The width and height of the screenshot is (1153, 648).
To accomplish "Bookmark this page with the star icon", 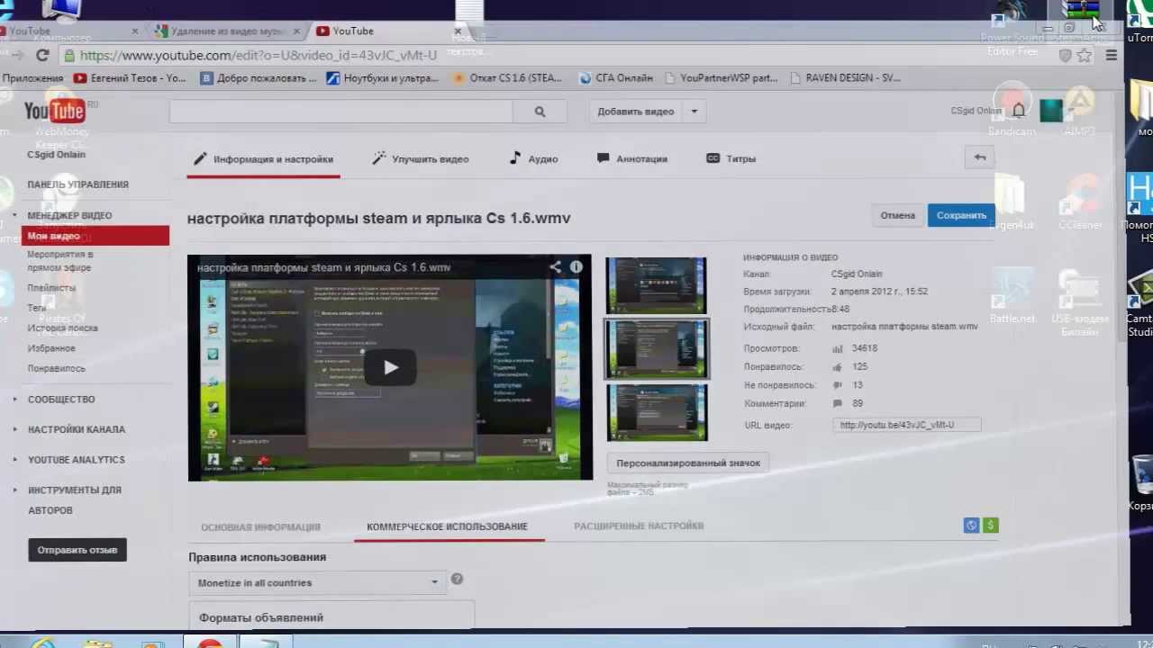I will [1085, 56].
